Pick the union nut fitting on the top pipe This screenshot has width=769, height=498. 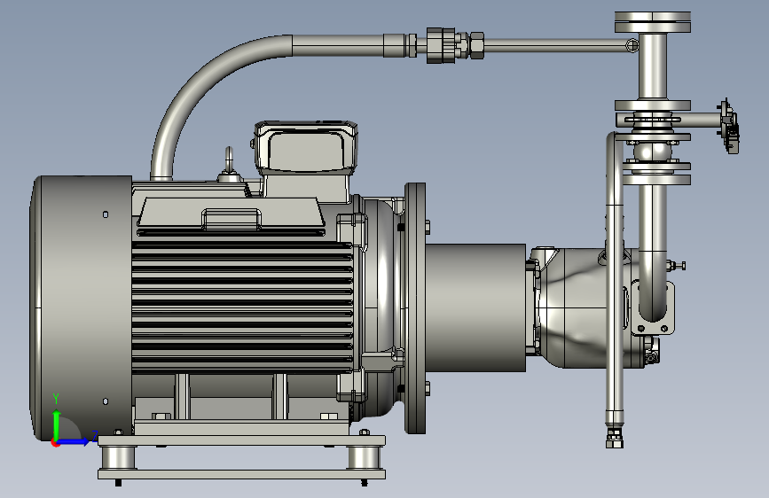(x=440, y=45)
